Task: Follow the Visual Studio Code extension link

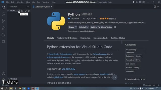Action: (x=60, y=54)
